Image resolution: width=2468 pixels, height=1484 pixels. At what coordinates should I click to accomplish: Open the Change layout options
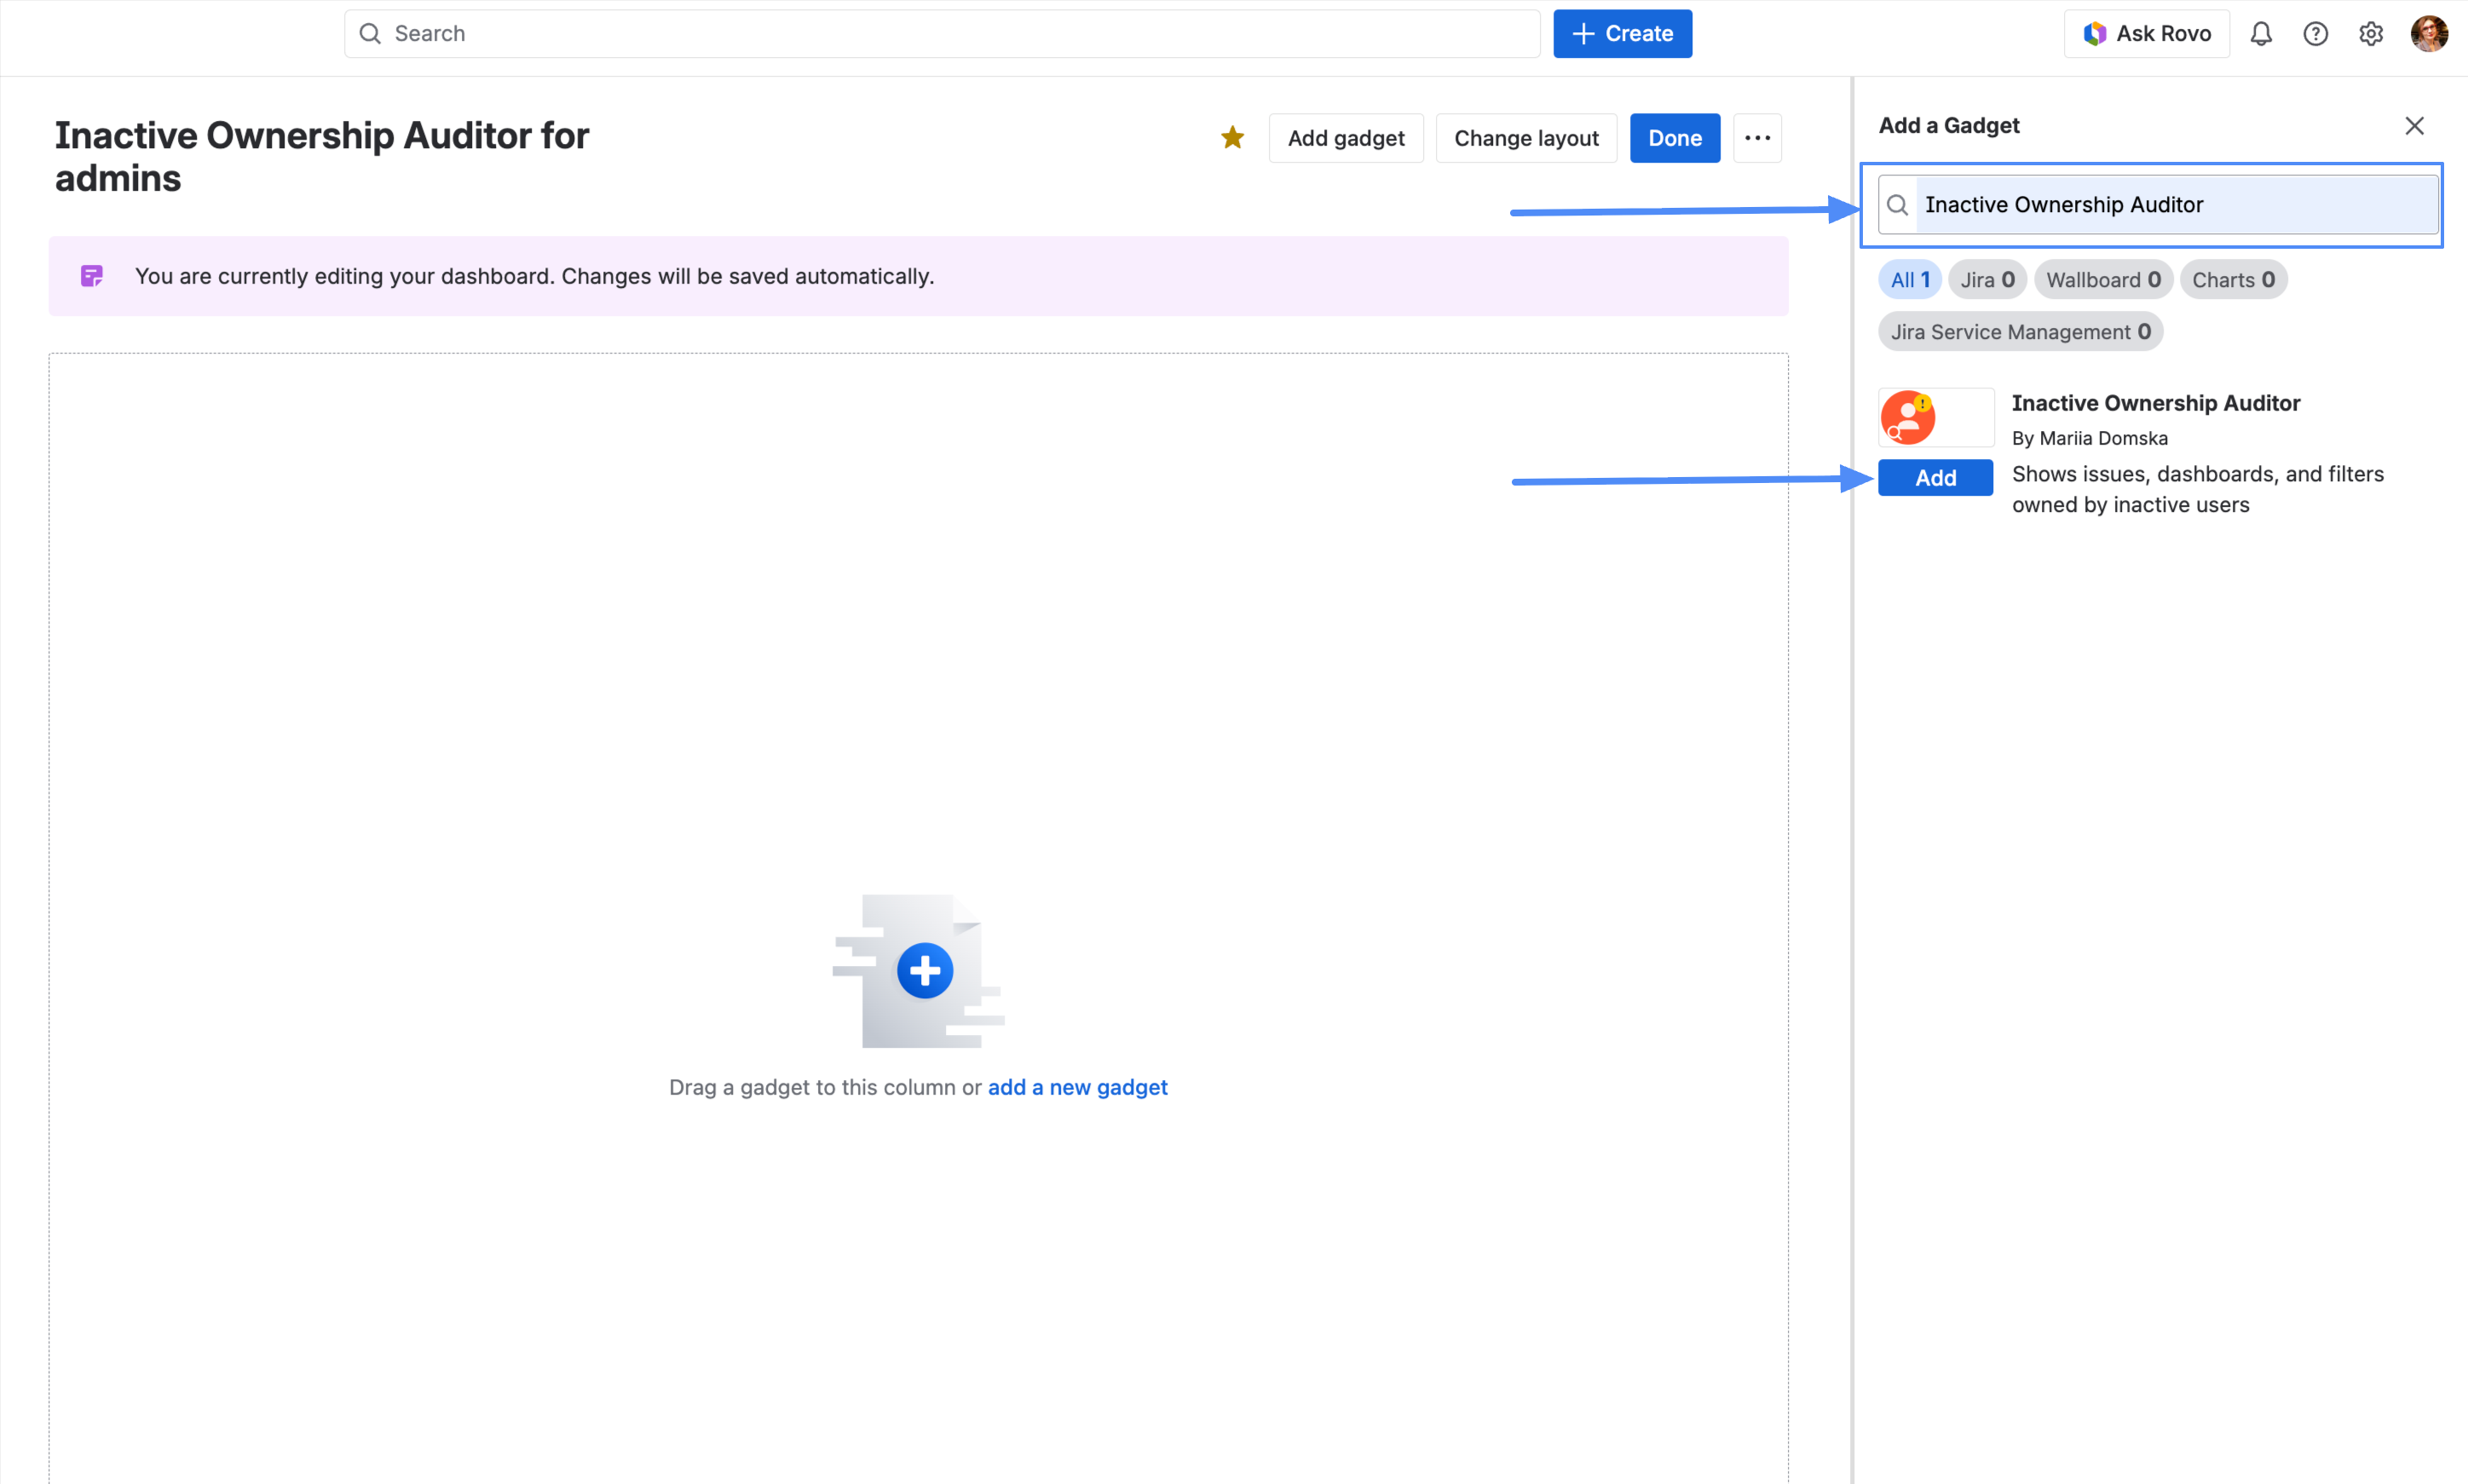coord(1525,138)
